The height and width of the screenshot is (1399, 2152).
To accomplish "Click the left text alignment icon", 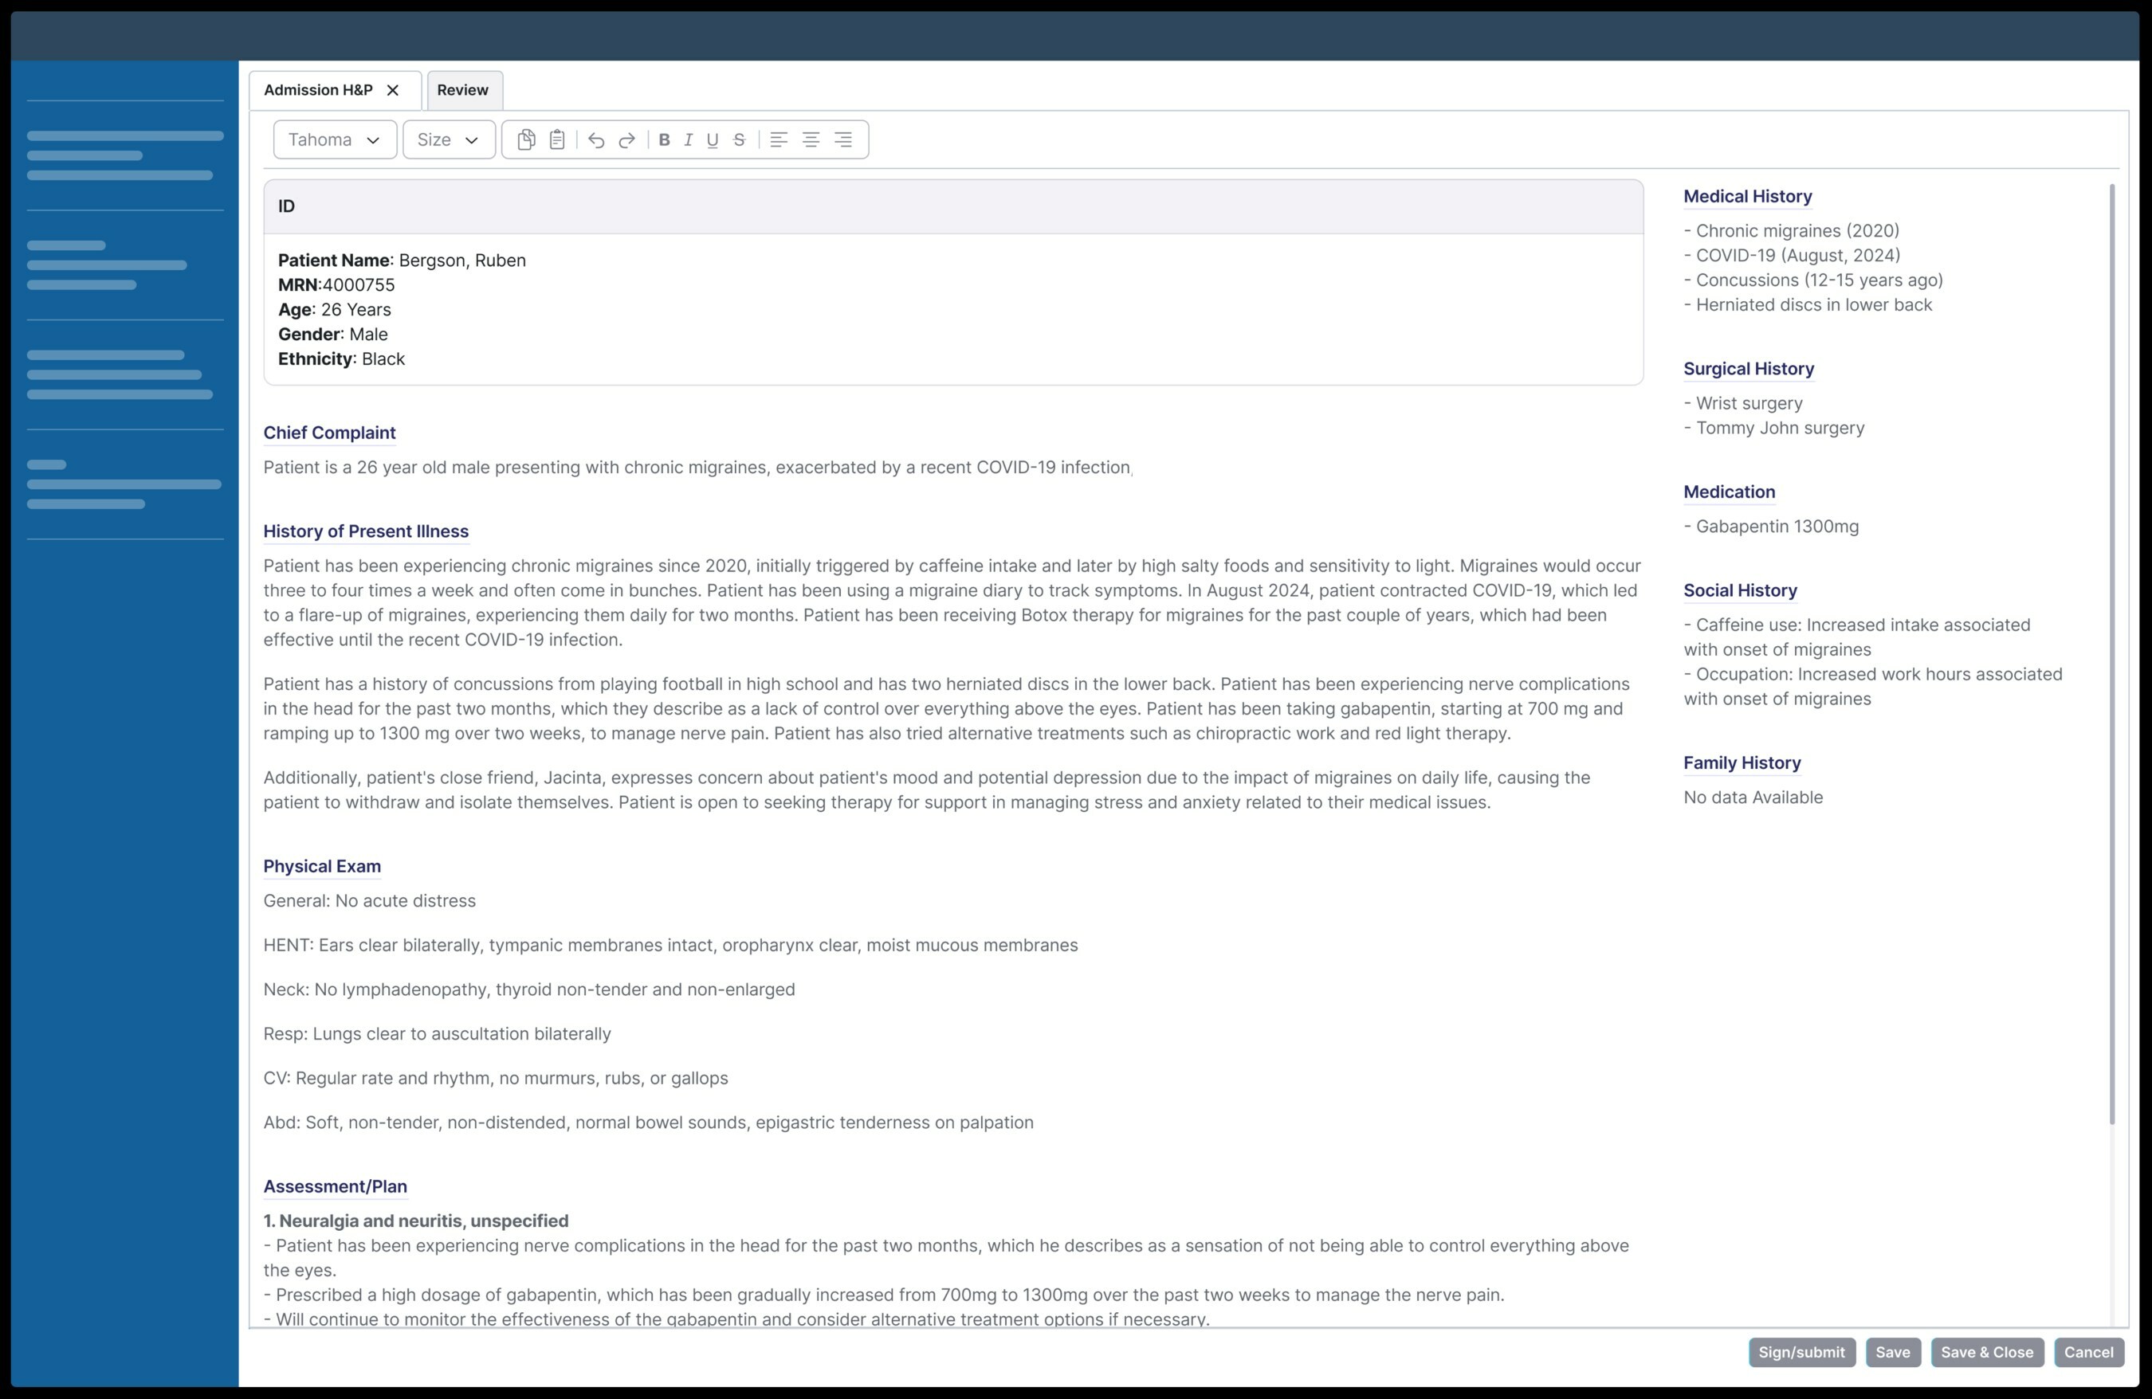I will pyautogui.click(x=778, y=139).
